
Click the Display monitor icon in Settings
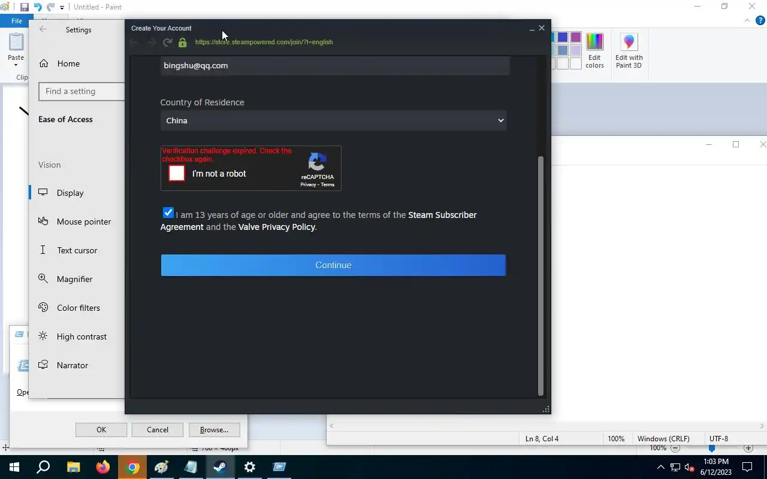pos(43,192)
